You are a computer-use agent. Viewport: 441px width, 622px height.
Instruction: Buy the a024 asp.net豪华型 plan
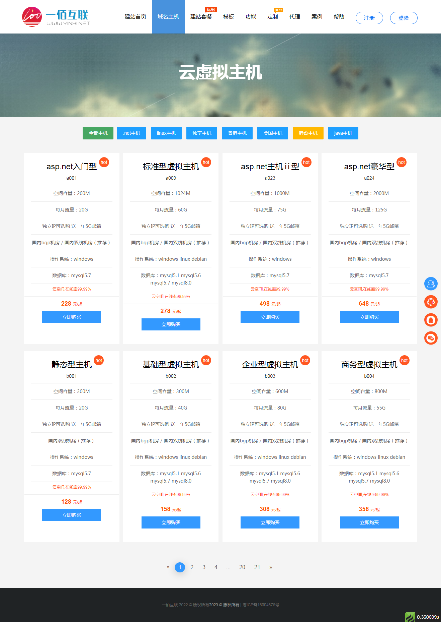click(x=369, y=317)
